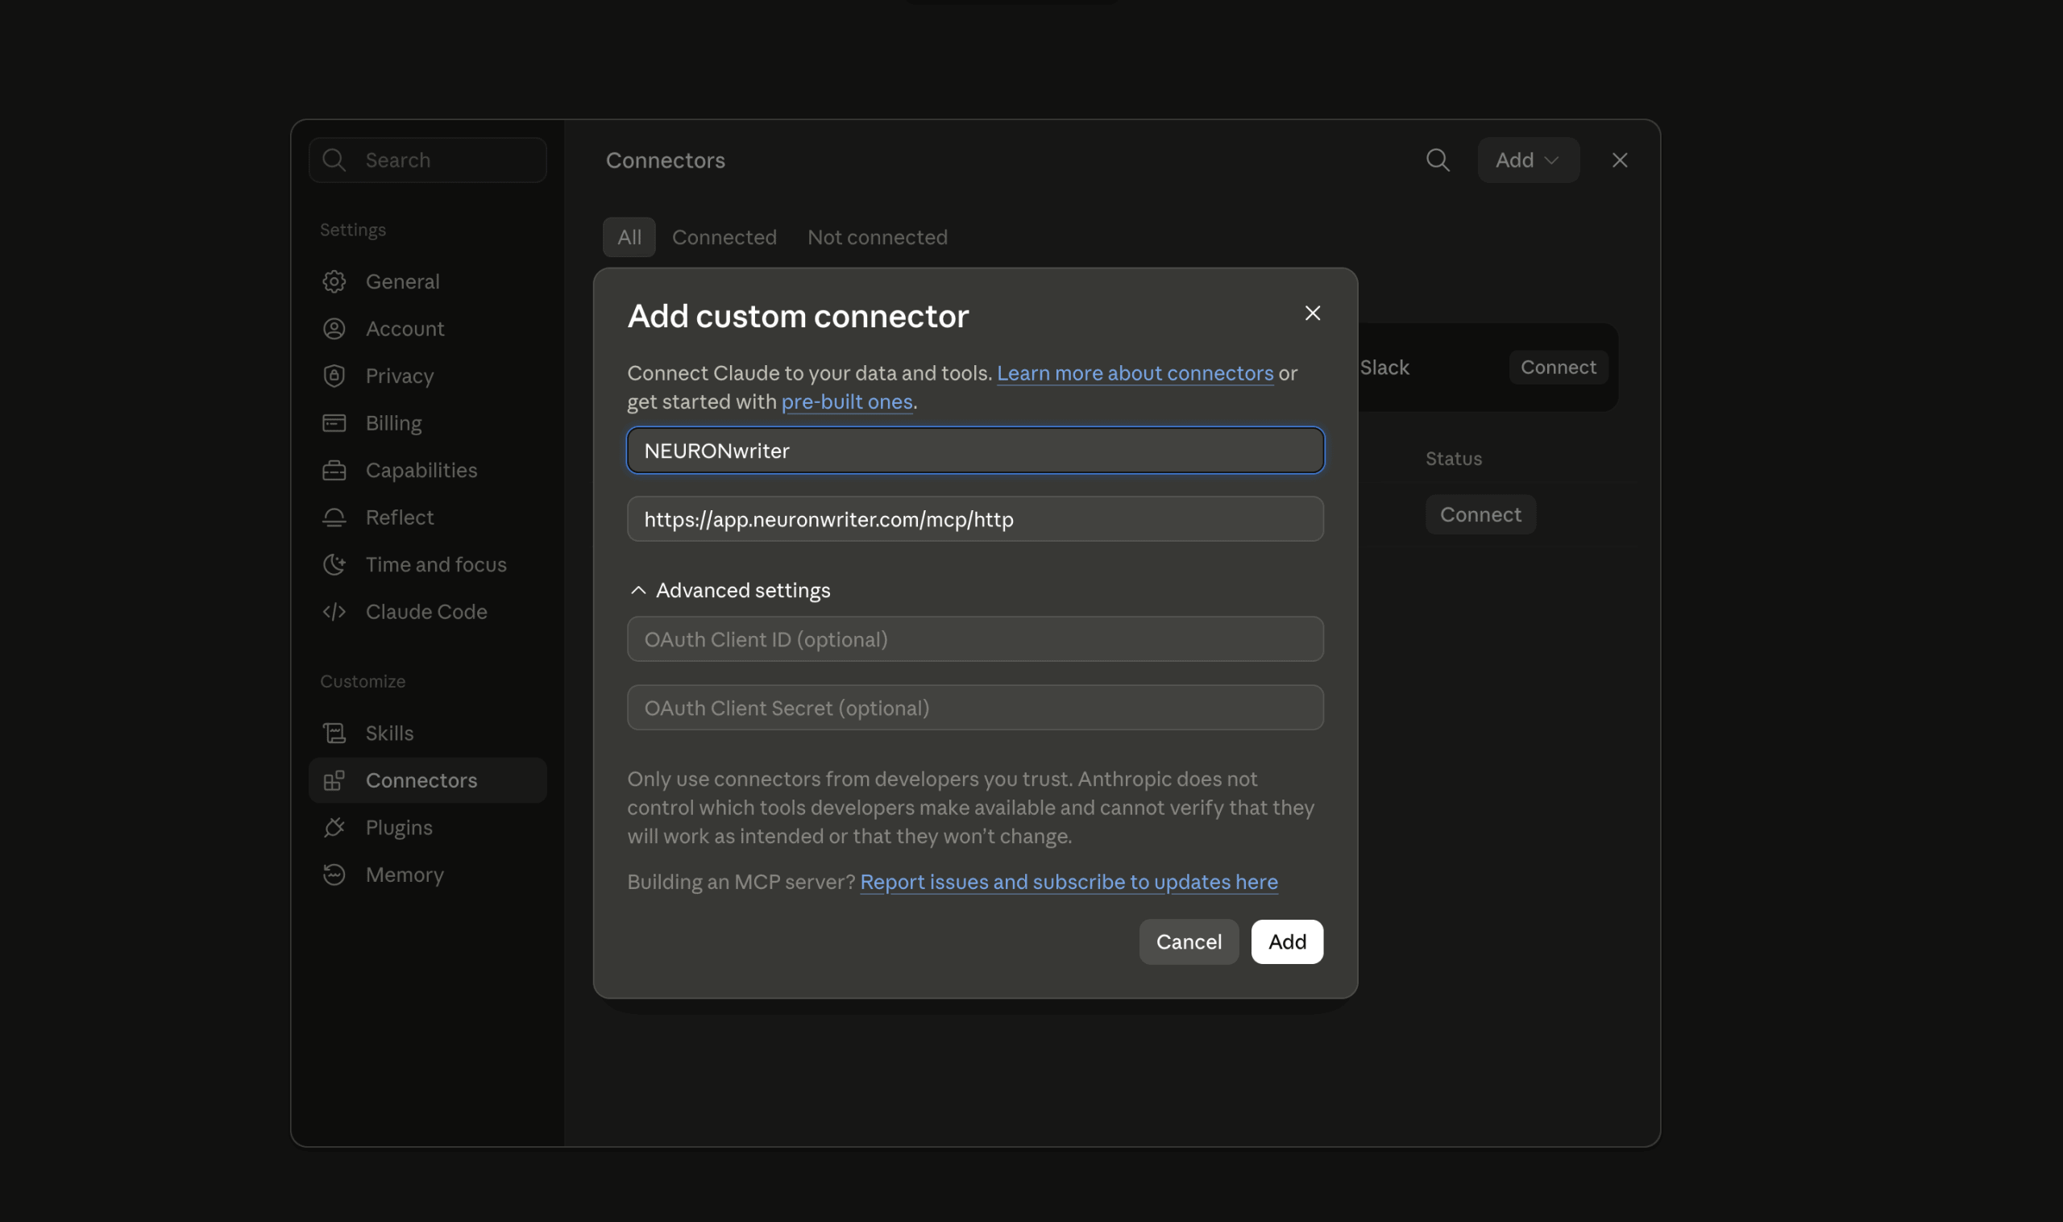Viewport: 2063px width, 1222px height.
Task: Open Account settings
Action: point(427,329)
